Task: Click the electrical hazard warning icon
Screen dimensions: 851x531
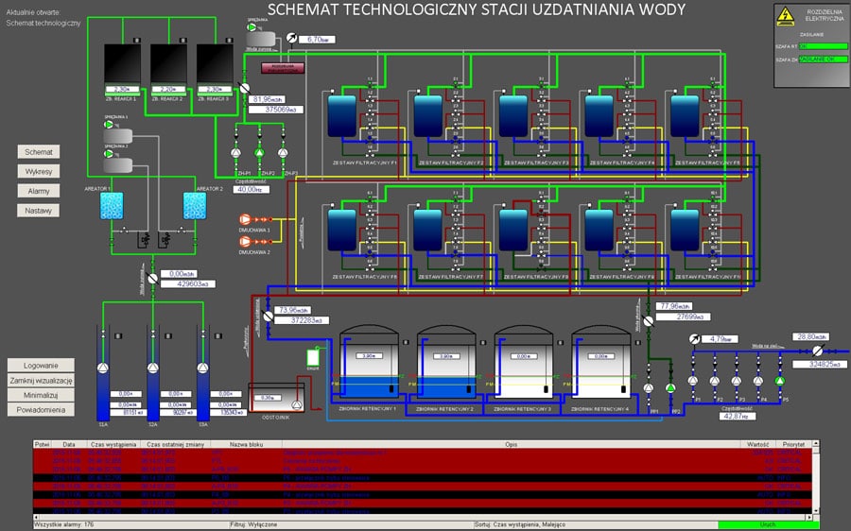Action: 786,16
